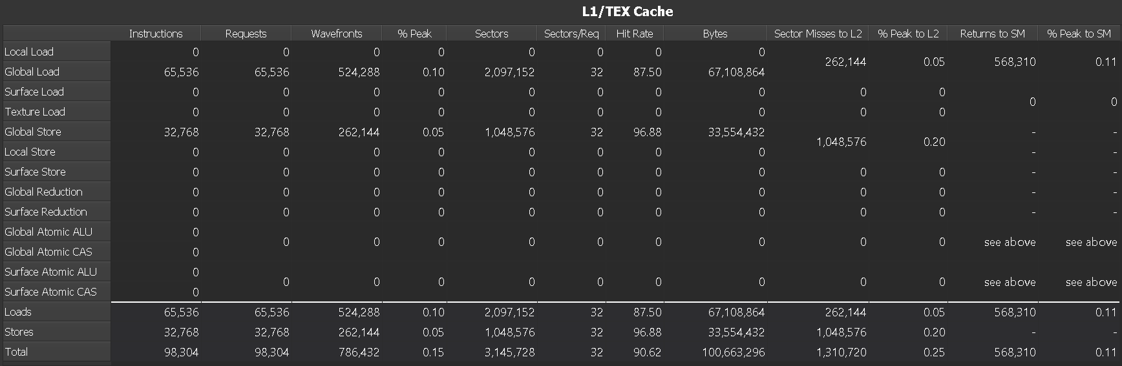The width and height of the screenshot is (1122, 366).
Task: Select the Sectors/Req column header
Action: [571, 34]
